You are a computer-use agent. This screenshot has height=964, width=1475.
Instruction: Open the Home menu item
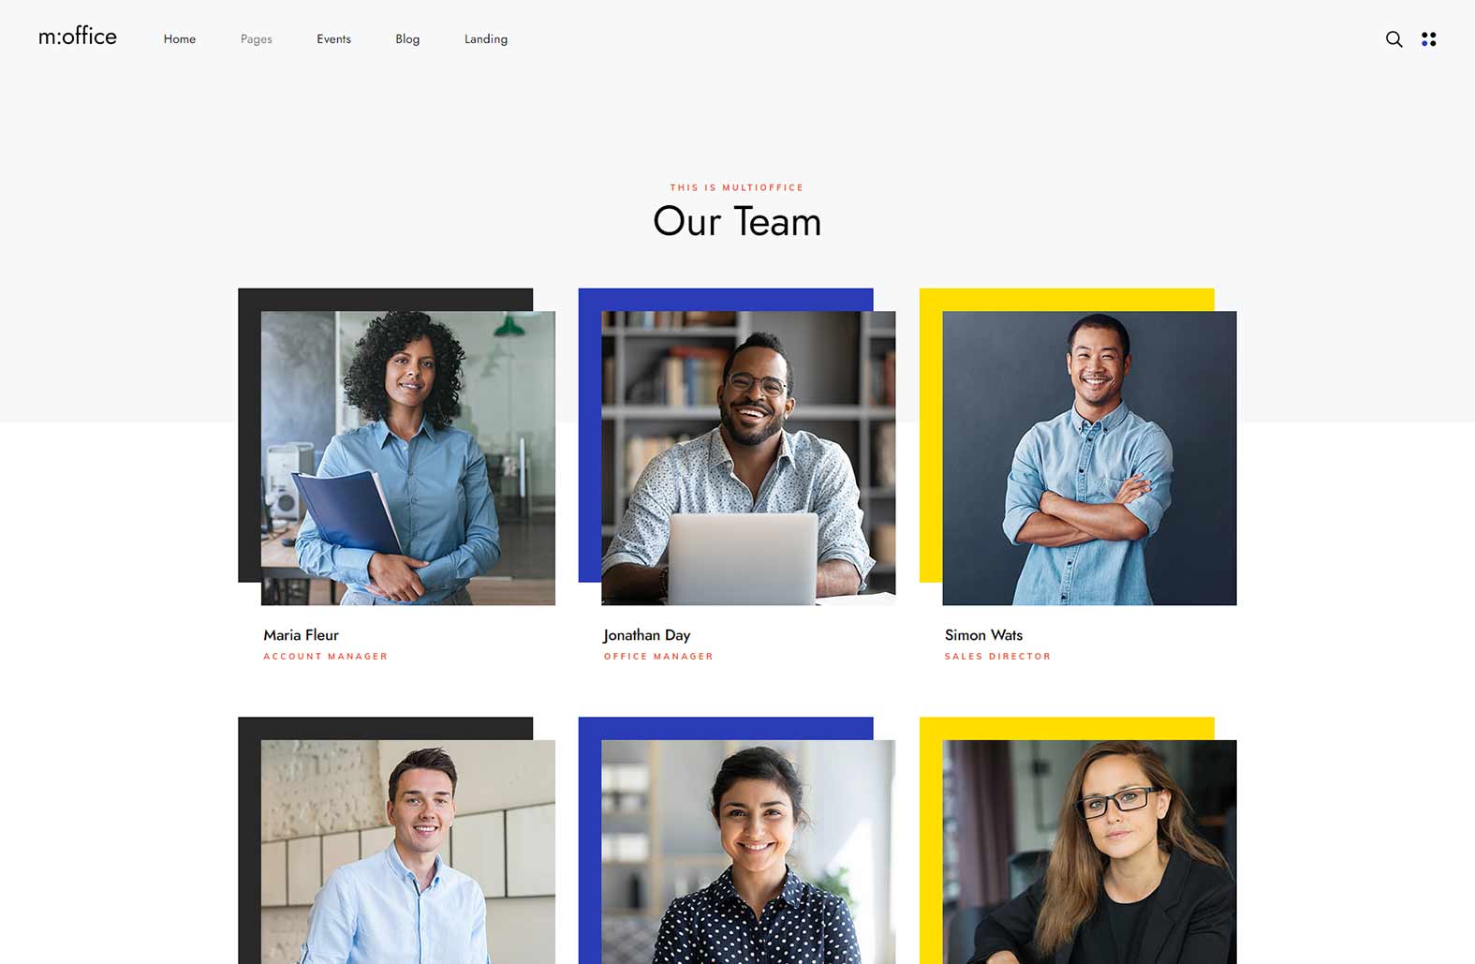[x=180, y=39]
